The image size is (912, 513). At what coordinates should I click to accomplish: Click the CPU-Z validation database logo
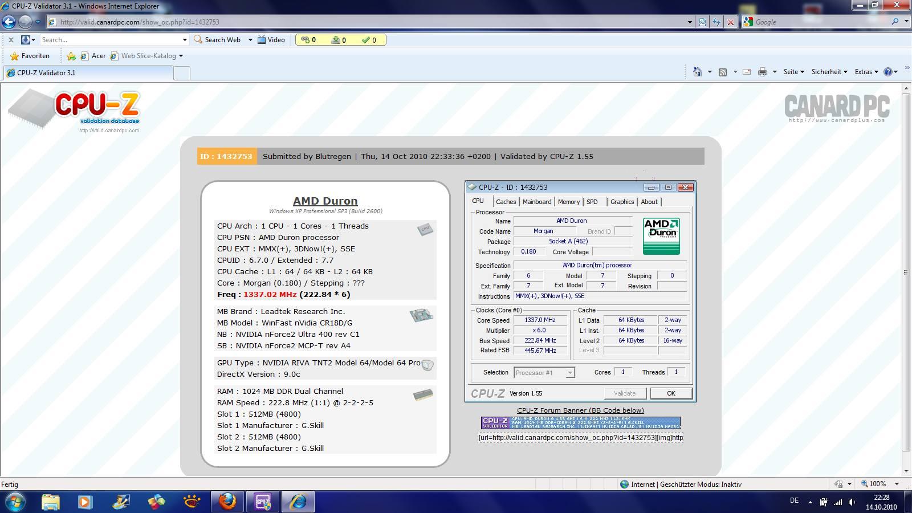tap(74, 111)
